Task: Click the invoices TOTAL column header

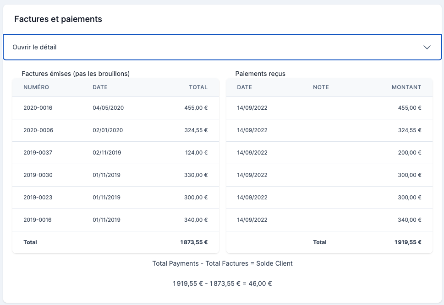Action: pos(198,87)
